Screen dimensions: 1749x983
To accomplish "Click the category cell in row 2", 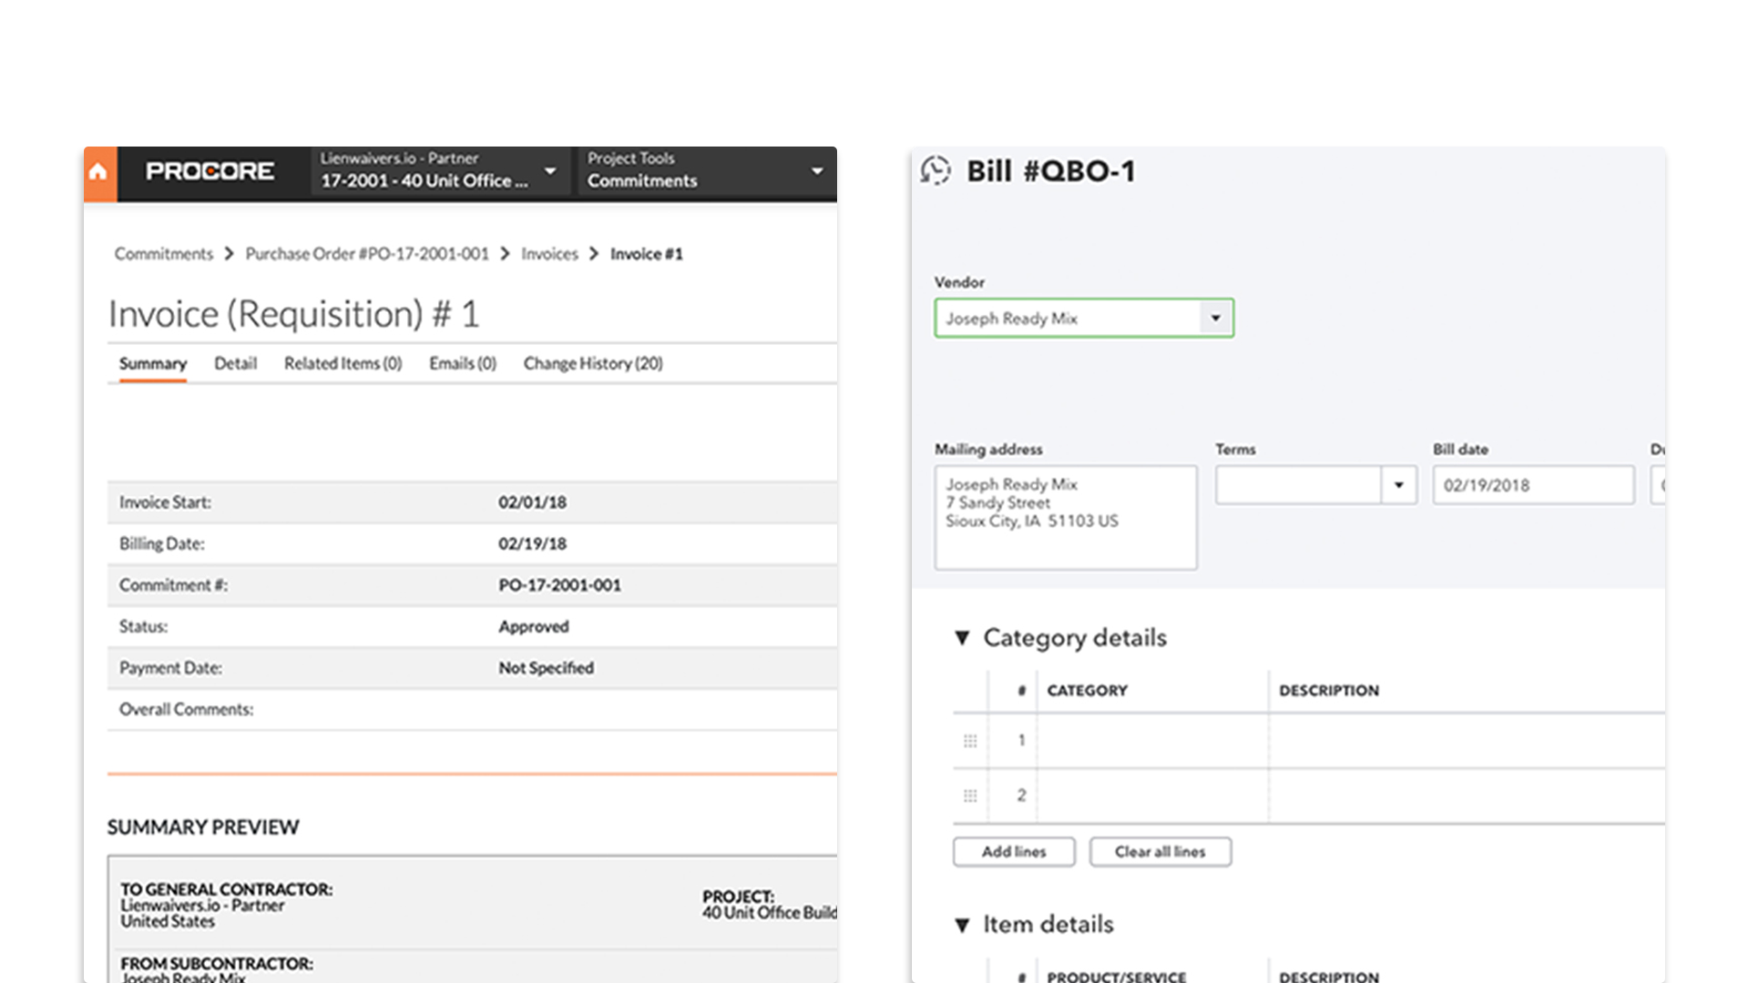I will (1152, 796).
